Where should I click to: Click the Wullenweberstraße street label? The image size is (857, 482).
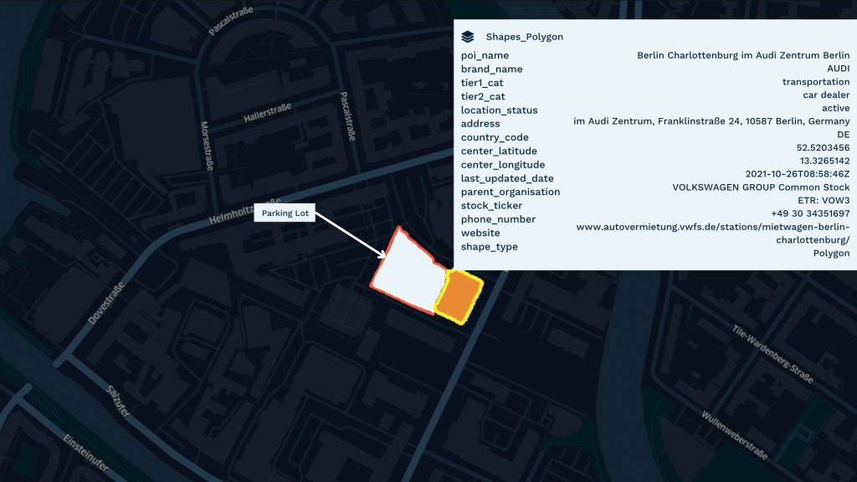735,435
